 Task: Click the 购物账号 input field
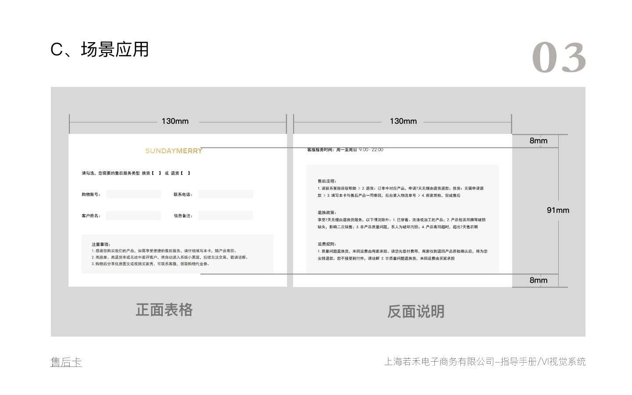133,194
